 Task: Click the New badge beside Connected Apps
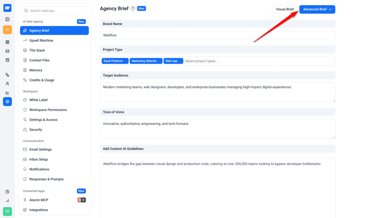[81, 191]
